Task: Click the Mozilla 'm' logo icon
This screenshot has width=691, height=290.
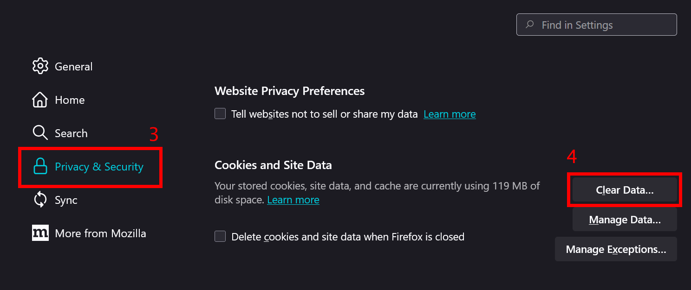Action: [40, 233]
